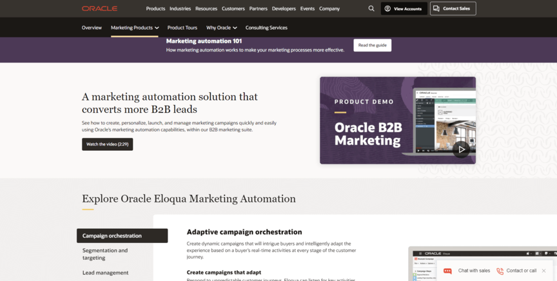Image resolution: width=557 pixels, height=281 pixels.
Task: Open the Events menu
Action: point(308,8)
